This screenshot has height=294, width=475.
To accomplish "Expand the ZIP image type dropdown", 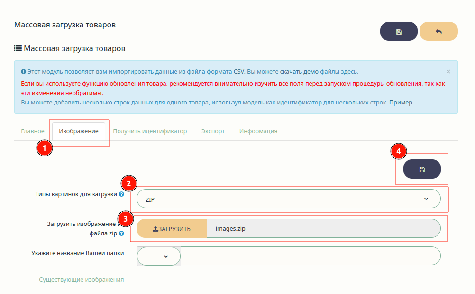I will (x=288, y=199).
